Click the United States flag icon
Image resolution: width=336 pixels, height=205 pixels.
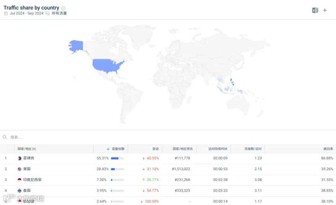pos(19,169)
